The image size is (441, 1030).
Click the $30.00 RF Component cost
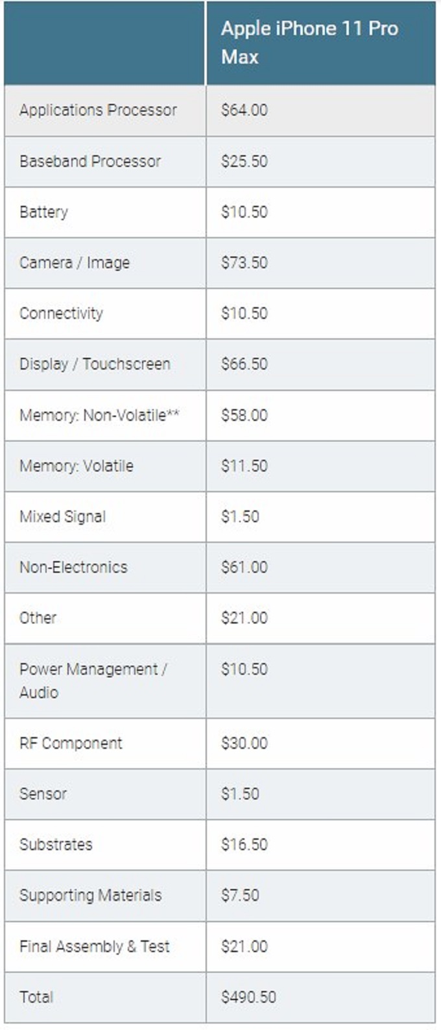(x=244, y=743)
